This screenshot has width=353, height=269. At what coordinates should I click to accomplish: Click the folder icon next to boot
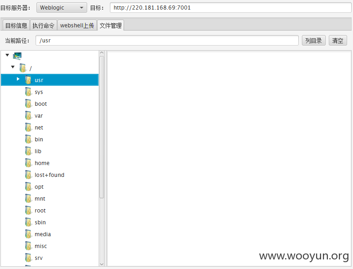coord(28,103)
